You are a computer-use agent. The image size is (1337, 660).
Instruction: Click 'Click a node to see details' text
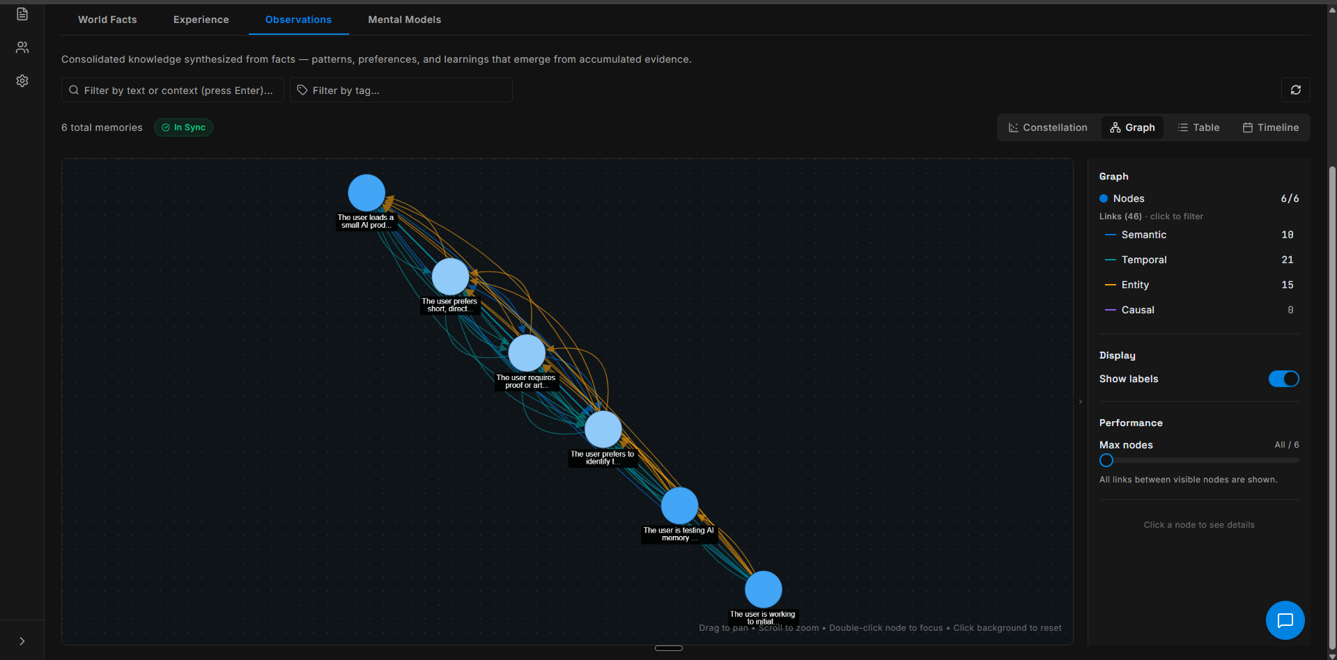tap(1199, 525)
